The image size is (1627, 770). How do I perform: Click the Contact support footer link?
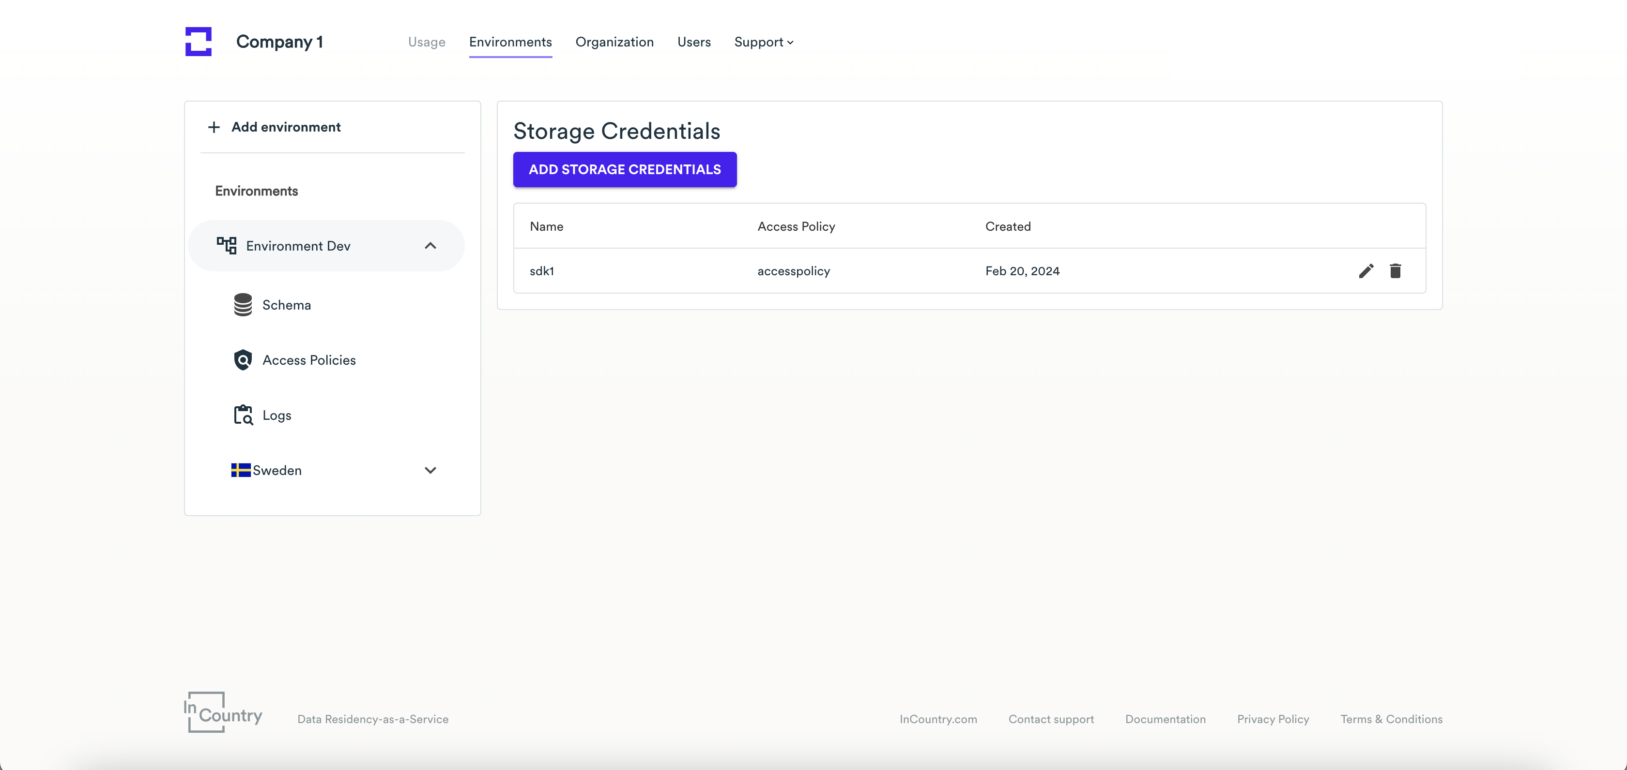pyautogui.click(x=1050, y=718)
